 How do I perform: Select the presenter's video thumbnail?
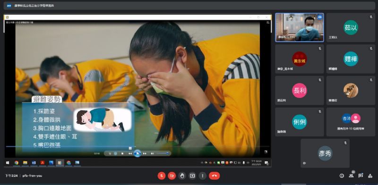[300, 27]
